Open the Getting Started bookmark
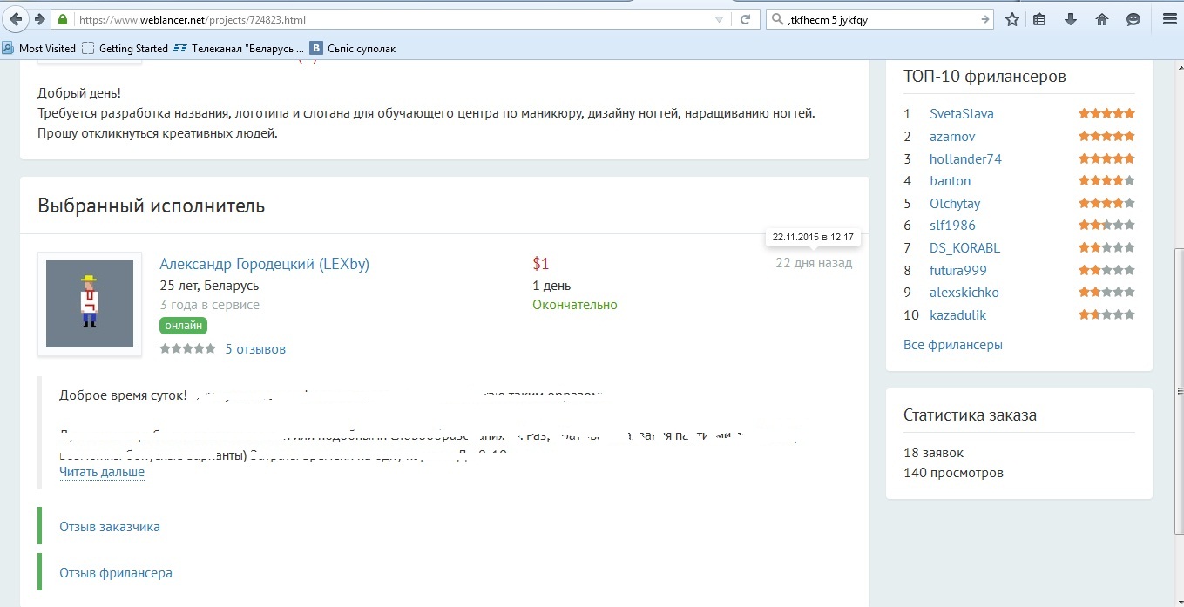The height and width of the screenshot is (607, 1184). (125, 49)
